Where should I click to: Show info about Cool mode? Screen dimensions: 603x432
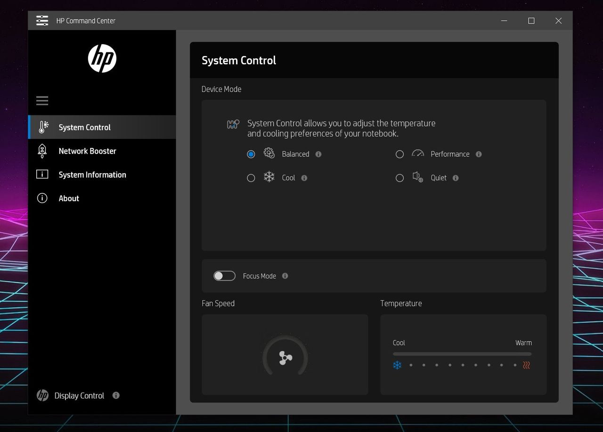(x=304, y=178)
